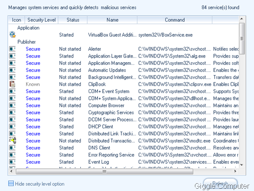Click the VirtualBox Guest Additions service icon

coord(12,35)
